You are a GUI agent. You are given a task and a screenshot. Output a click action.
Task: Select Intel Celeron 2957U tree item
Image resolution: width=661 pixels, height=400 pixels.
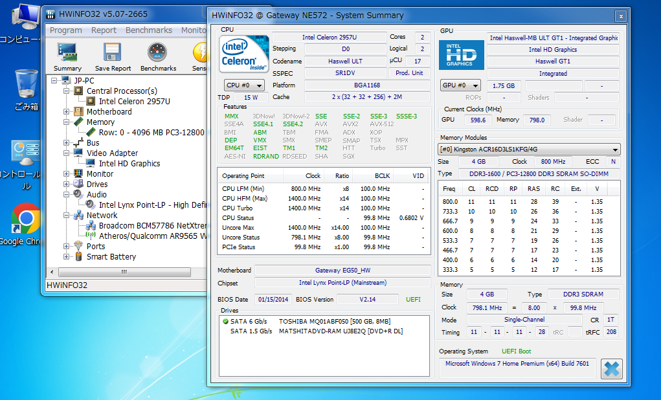pos(135,101)
